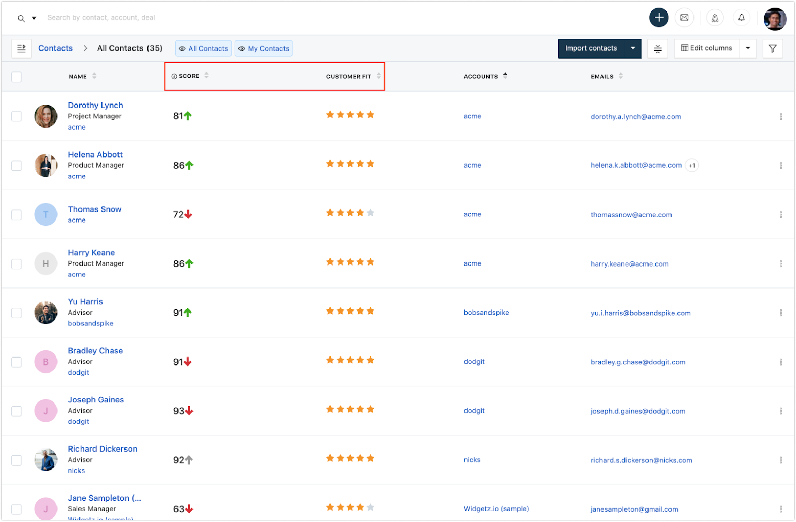Screen dimensions: 796x522
Task: Click the plus quick-add icon
Action: pos(658,17)
